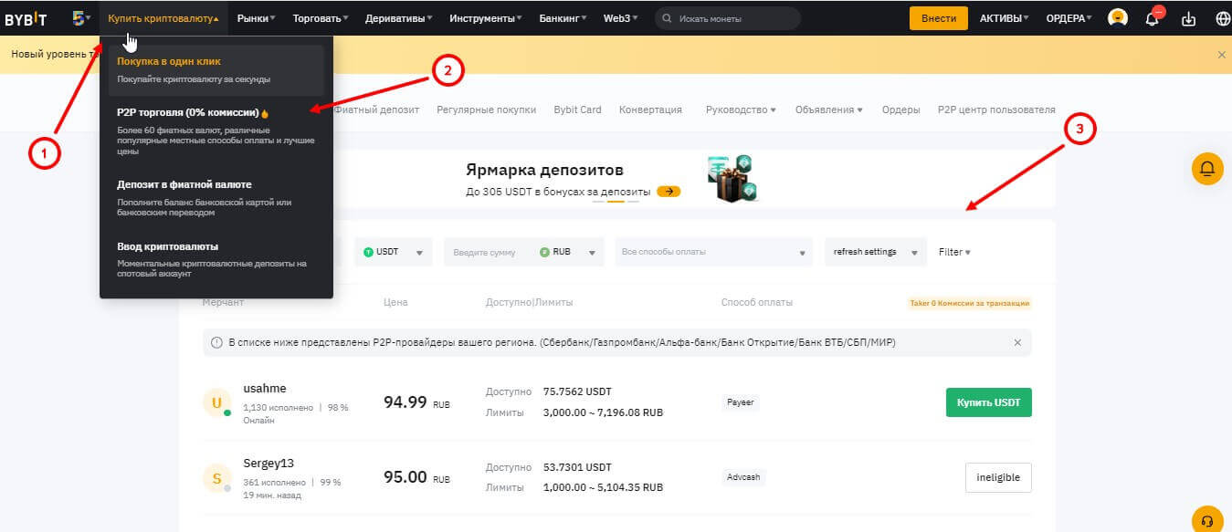Close the yellow announcement banner

1221,55
